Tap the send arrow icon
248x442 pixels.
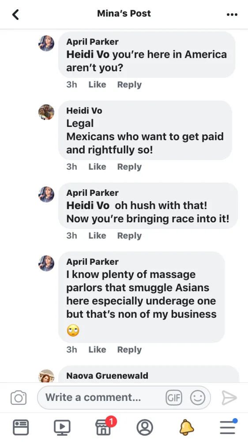229,398
